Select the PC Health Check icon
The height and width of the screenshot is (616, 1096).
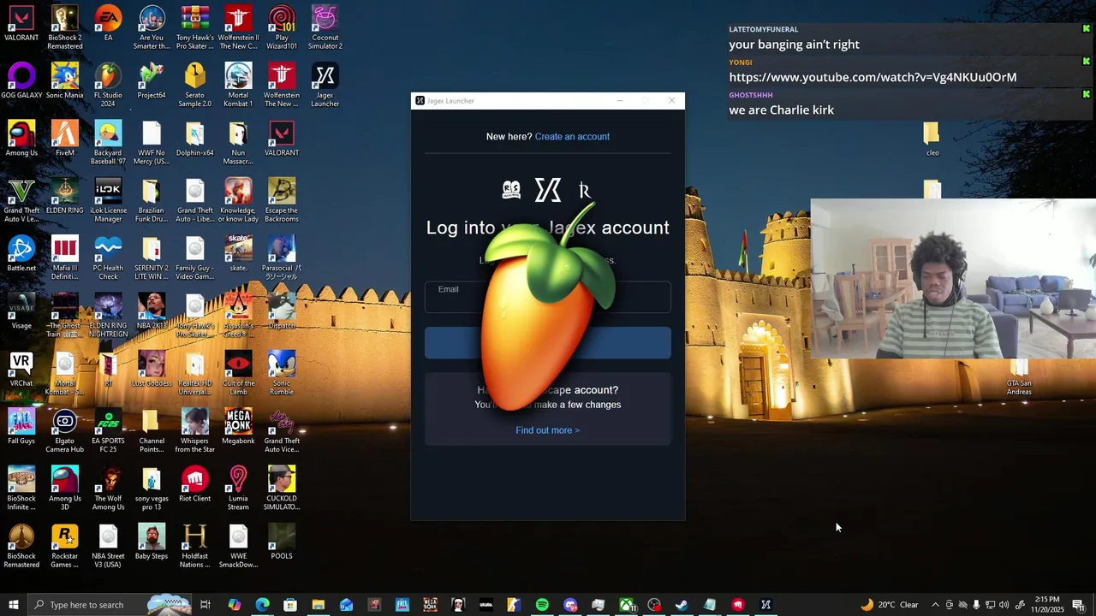tap(108, 258)
